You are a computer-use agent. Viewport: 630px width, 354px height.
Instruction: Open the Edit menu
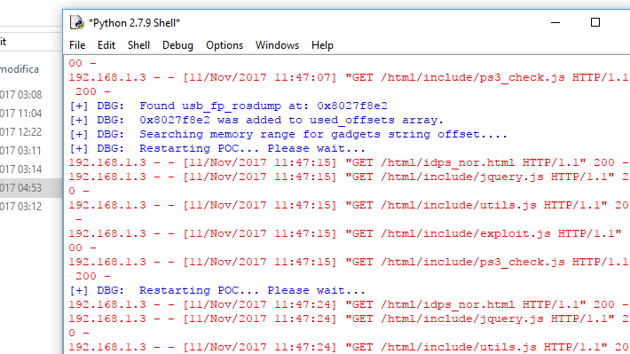click(x=106, y=45)
